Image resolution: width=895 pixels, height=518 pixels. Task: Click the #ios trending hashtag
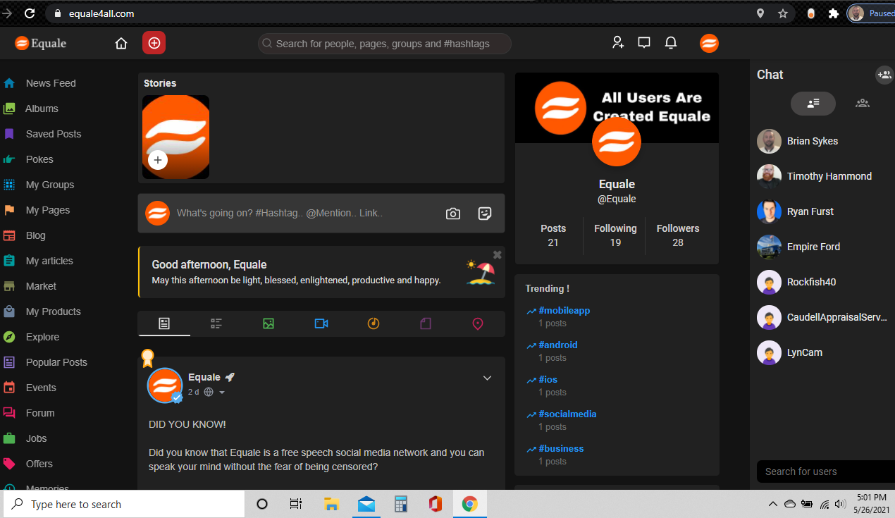[x=548, y=379]
